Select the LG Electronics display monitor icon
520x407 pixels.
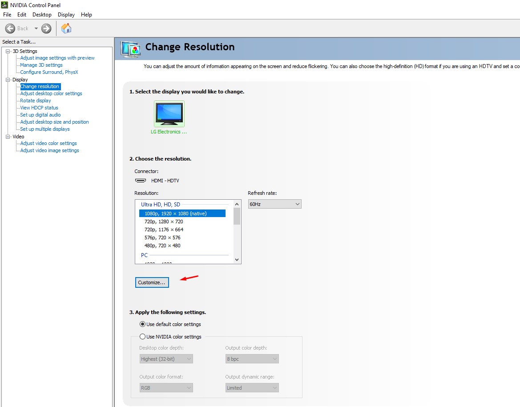click(x=169, y=114)
